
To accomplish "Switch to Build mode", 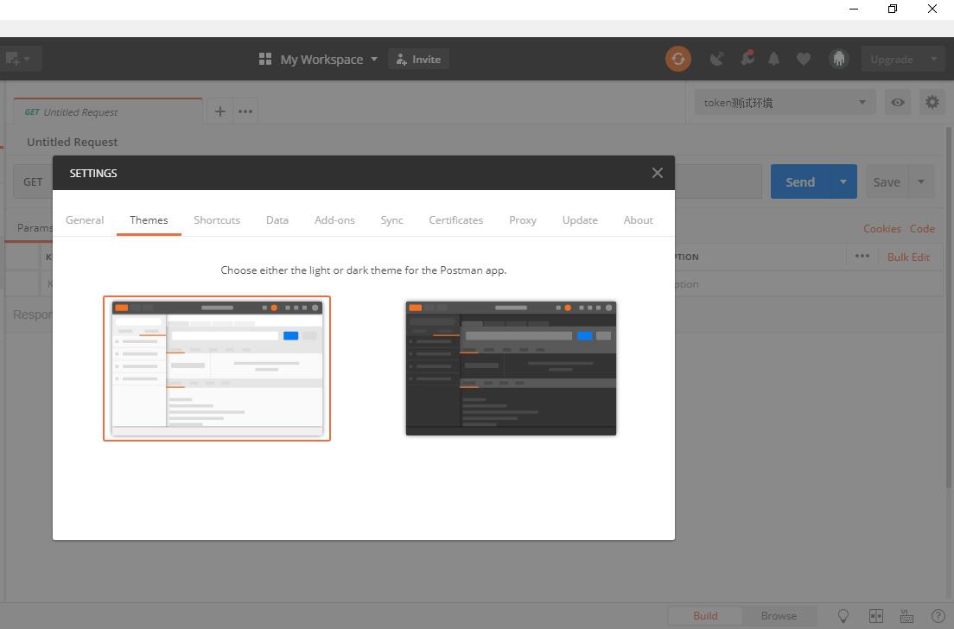I will [x=705, y=616].
